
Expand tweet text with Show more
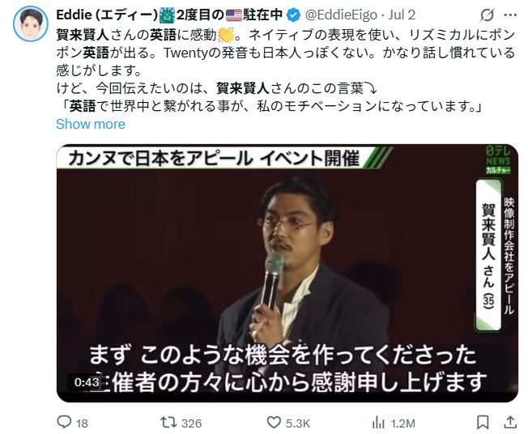(91, 124)
